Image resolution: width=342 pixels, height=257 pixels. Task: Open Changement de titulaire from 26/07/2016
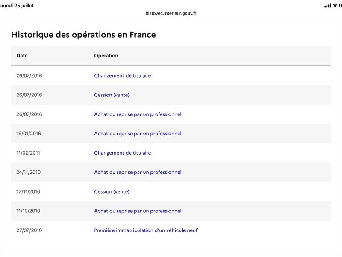point(123,76)
